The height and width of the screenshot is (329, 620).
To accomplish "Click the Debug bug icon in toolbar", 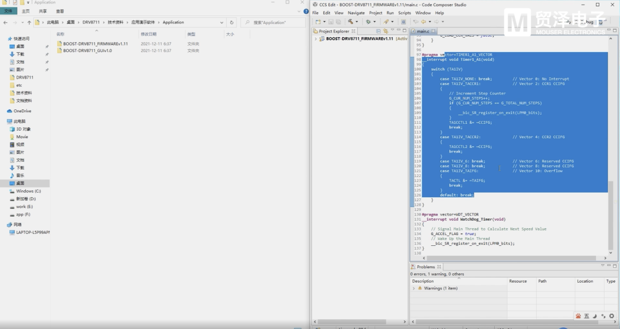I will point(369,22).
